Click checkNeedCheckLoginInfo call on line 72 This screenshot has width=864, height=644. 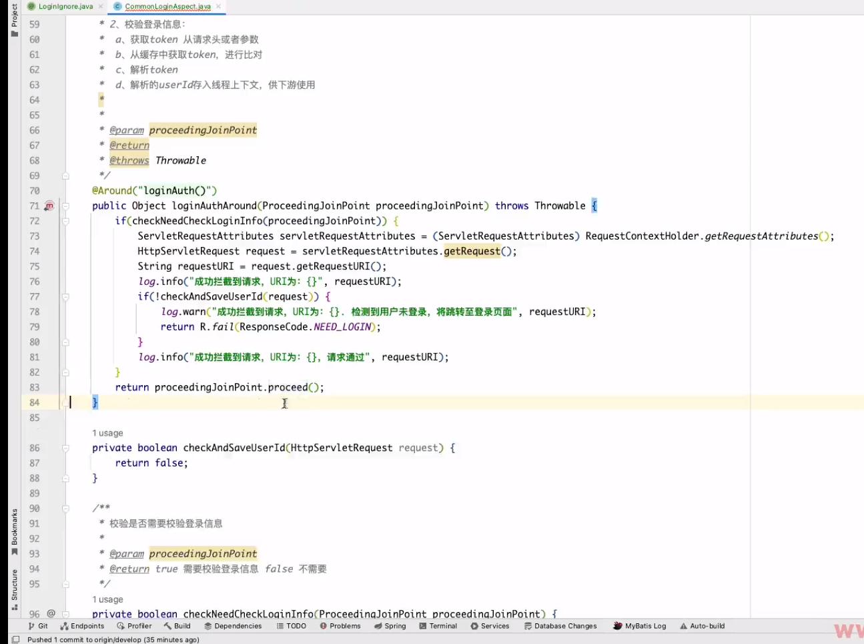pyautogui.click(x=197, y=222)
